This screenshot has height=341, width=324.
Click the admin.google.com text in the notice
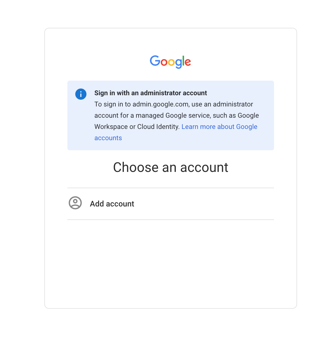click(x=160, y=104)
